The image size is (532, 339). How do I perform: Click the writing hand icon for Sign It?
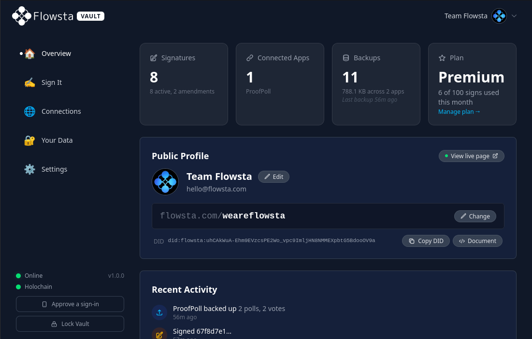pyautogui.click(x=29, y=82)
